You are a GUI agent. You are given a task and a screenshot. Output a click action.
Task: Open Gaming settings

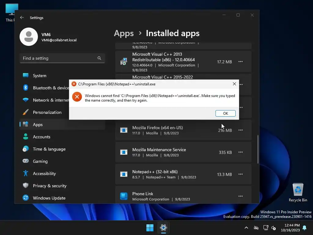[62, 161]
